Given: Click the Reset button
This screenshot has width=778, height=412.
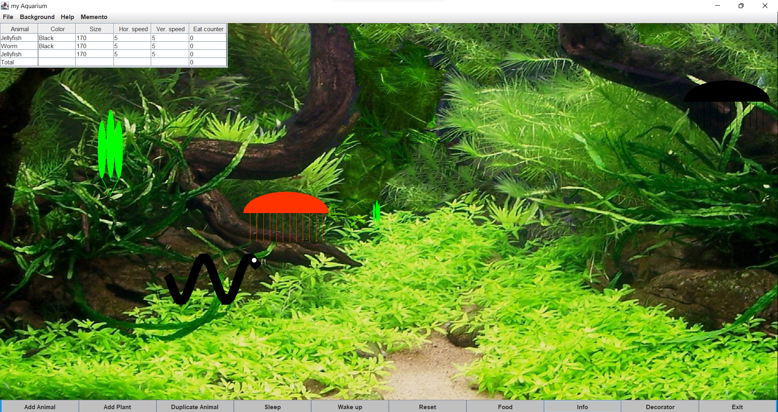Looking at the screenshot, I should pos(427,407).
